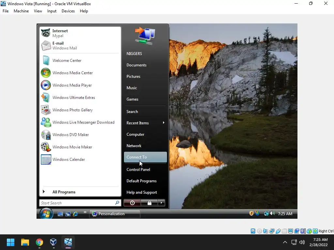Launch Windows Media Center
The width and height of the screenshot is (334, 250).
coord(80,73)
